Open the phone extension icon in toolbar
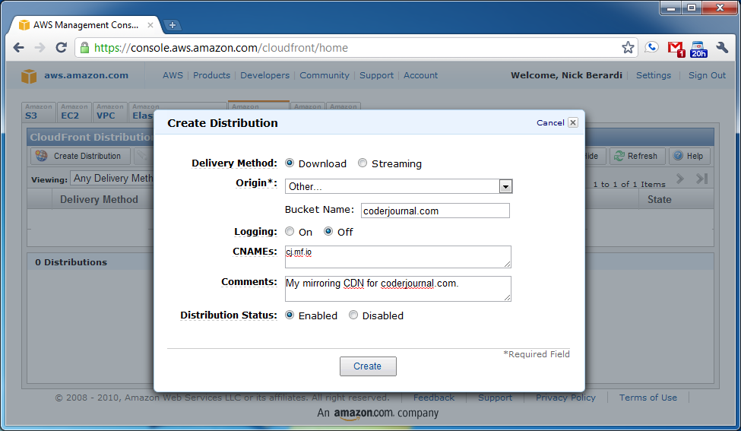741x431 pixels. (x=651, y=48)
